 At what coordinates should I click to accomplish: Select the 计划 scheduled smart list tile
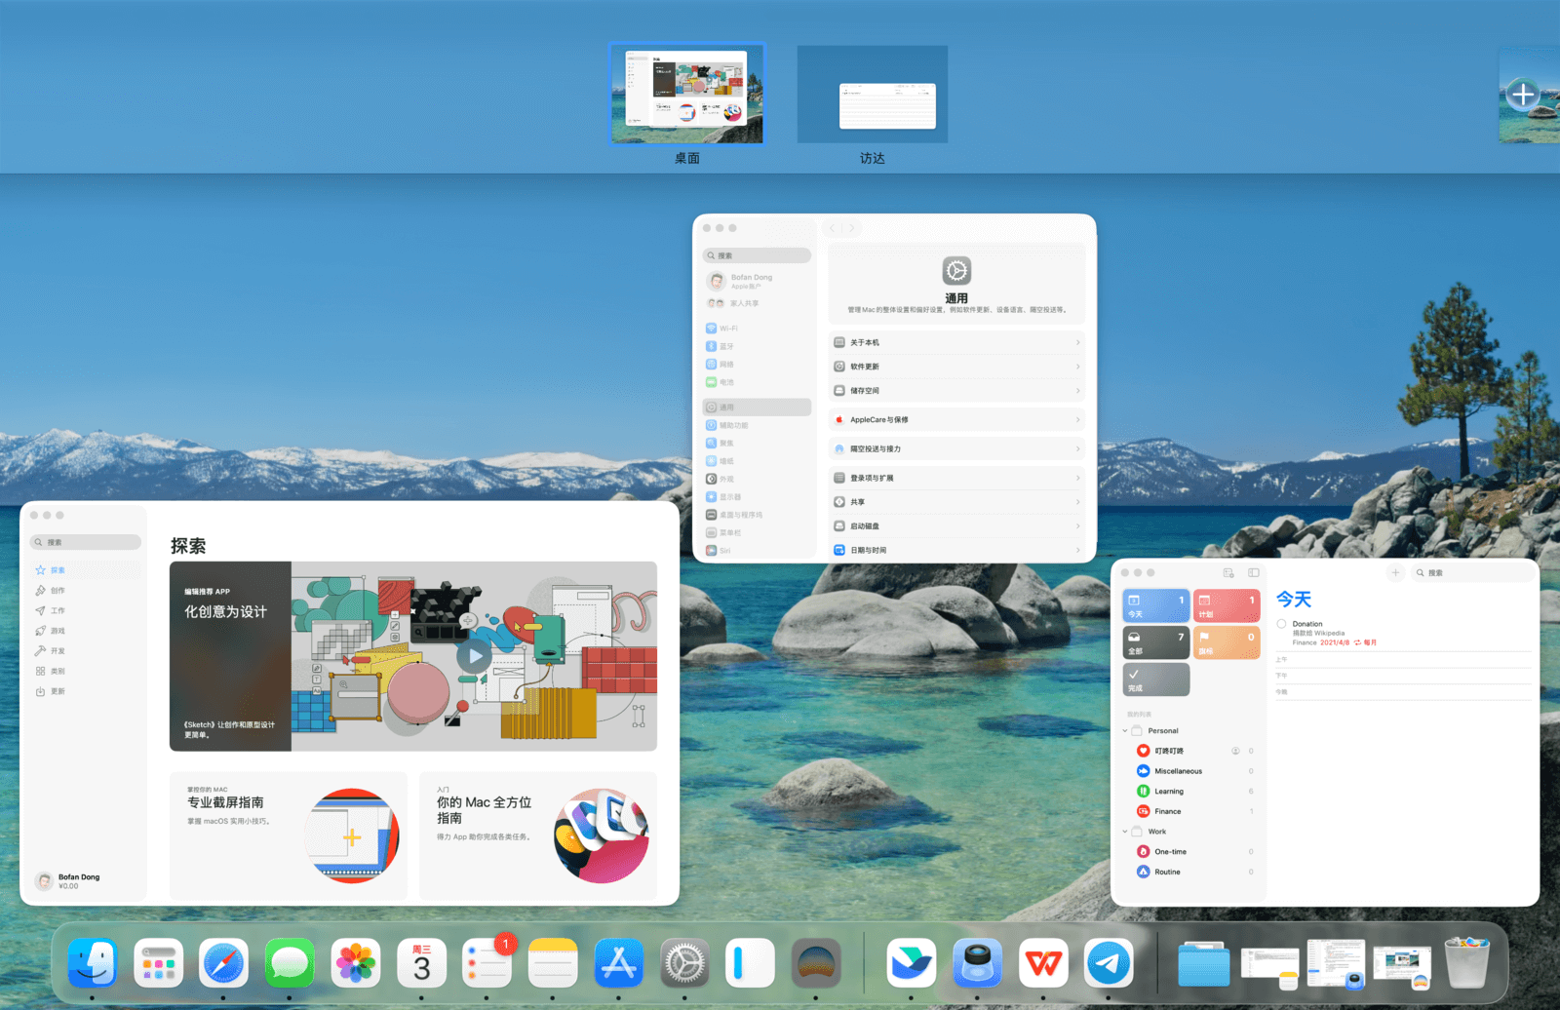click(x=1227, y=605)
